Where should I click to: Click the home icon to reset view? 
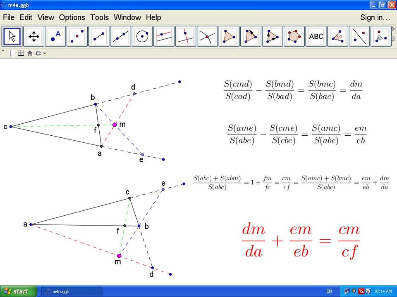[30, 53]
